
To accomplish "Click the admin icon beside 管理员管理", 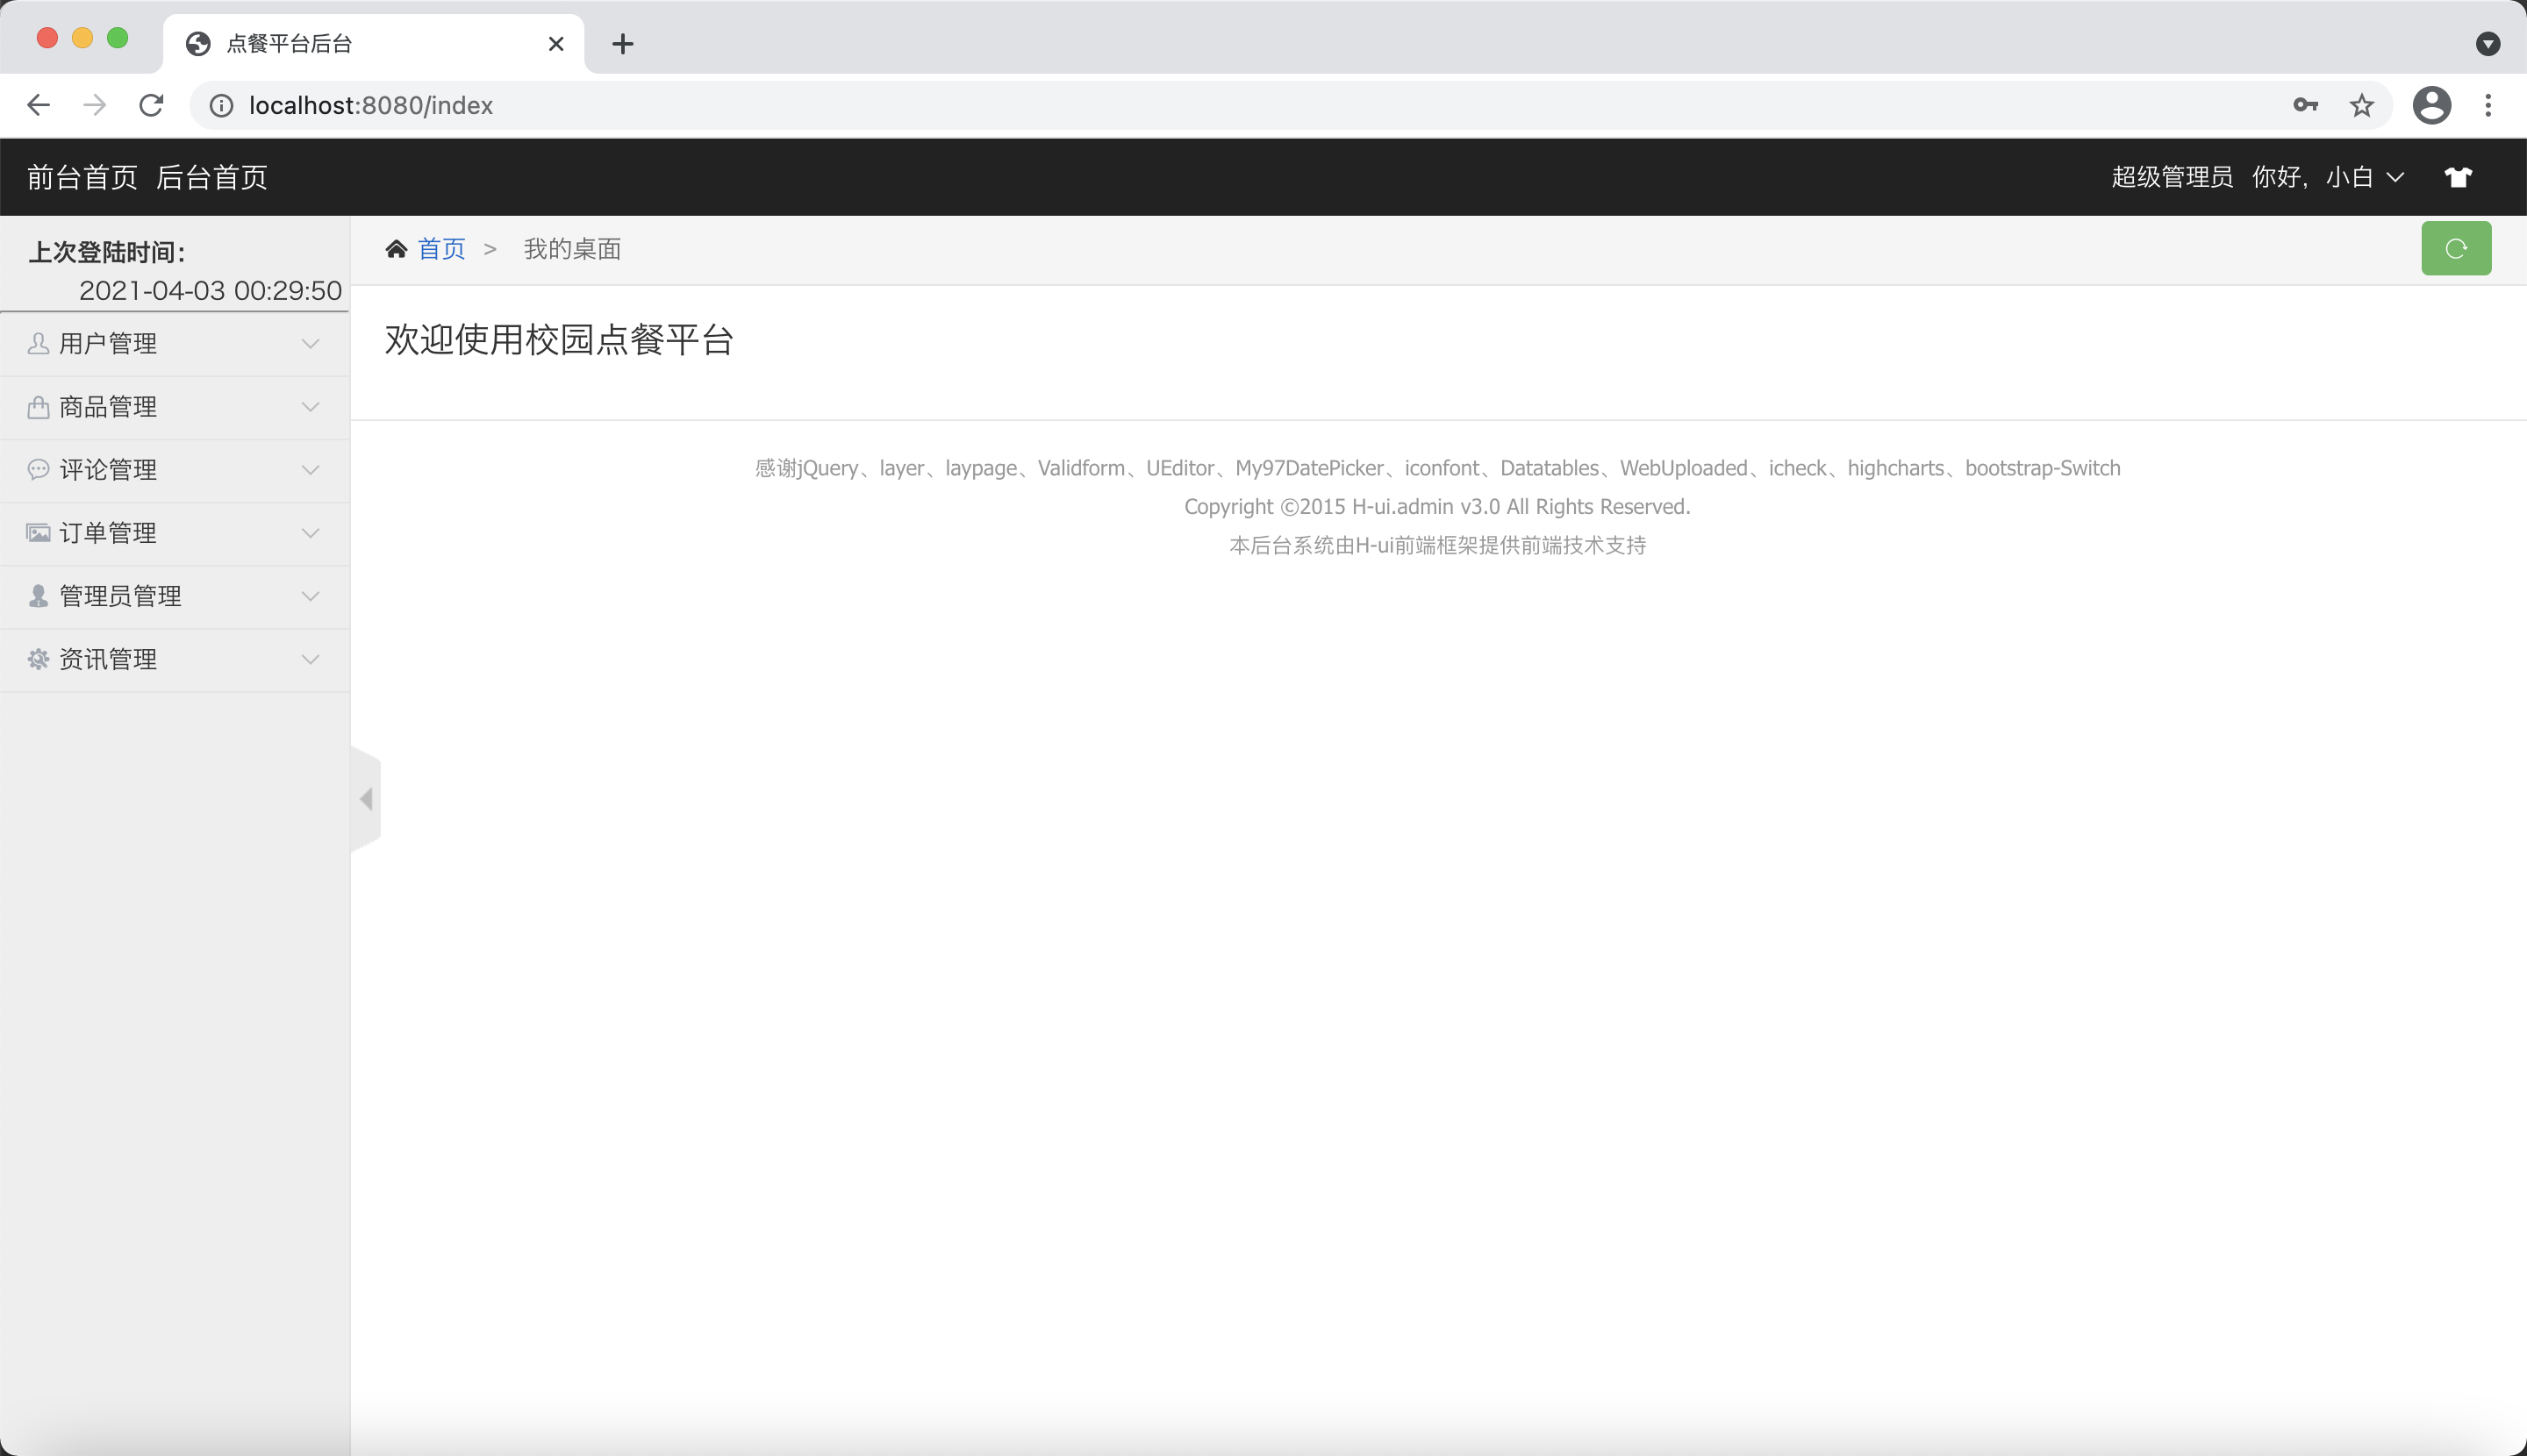I will 38,596.
